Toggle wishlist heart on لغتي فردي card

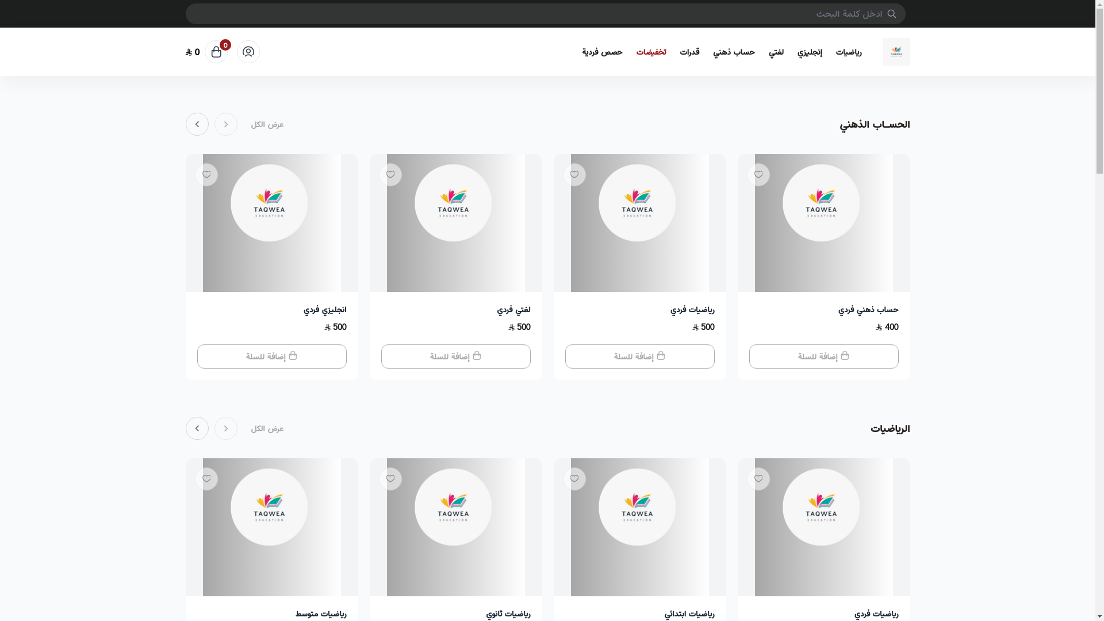[390, 175]
